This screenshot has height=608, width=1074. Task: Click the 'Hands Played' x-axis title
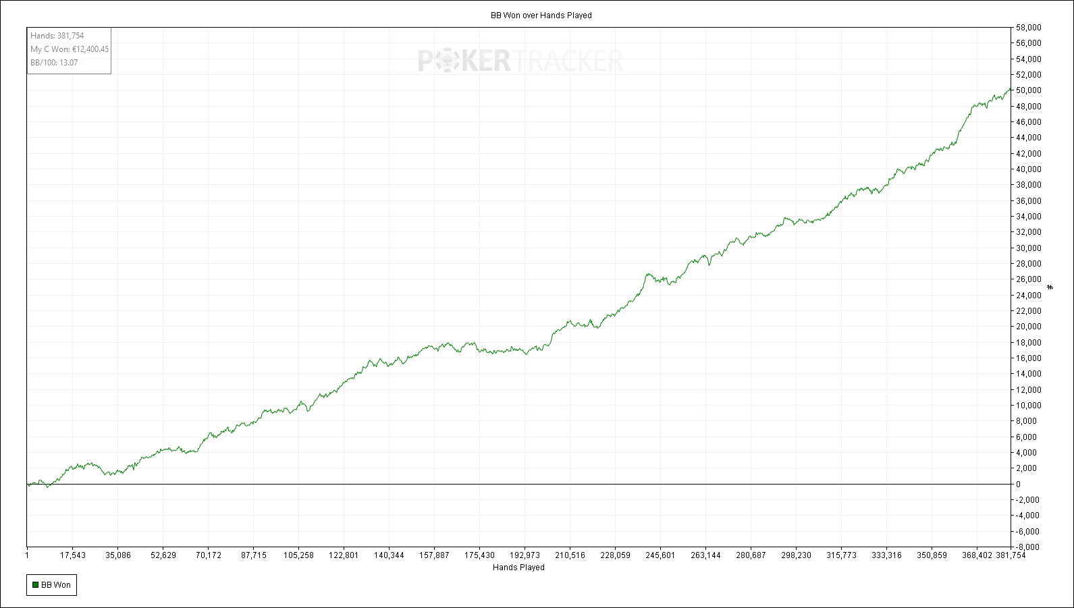coord(518,568)
